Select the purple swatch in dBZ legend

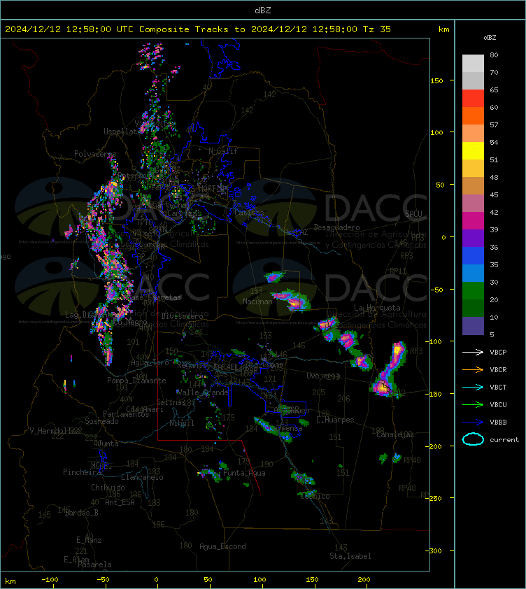(473, 238)
